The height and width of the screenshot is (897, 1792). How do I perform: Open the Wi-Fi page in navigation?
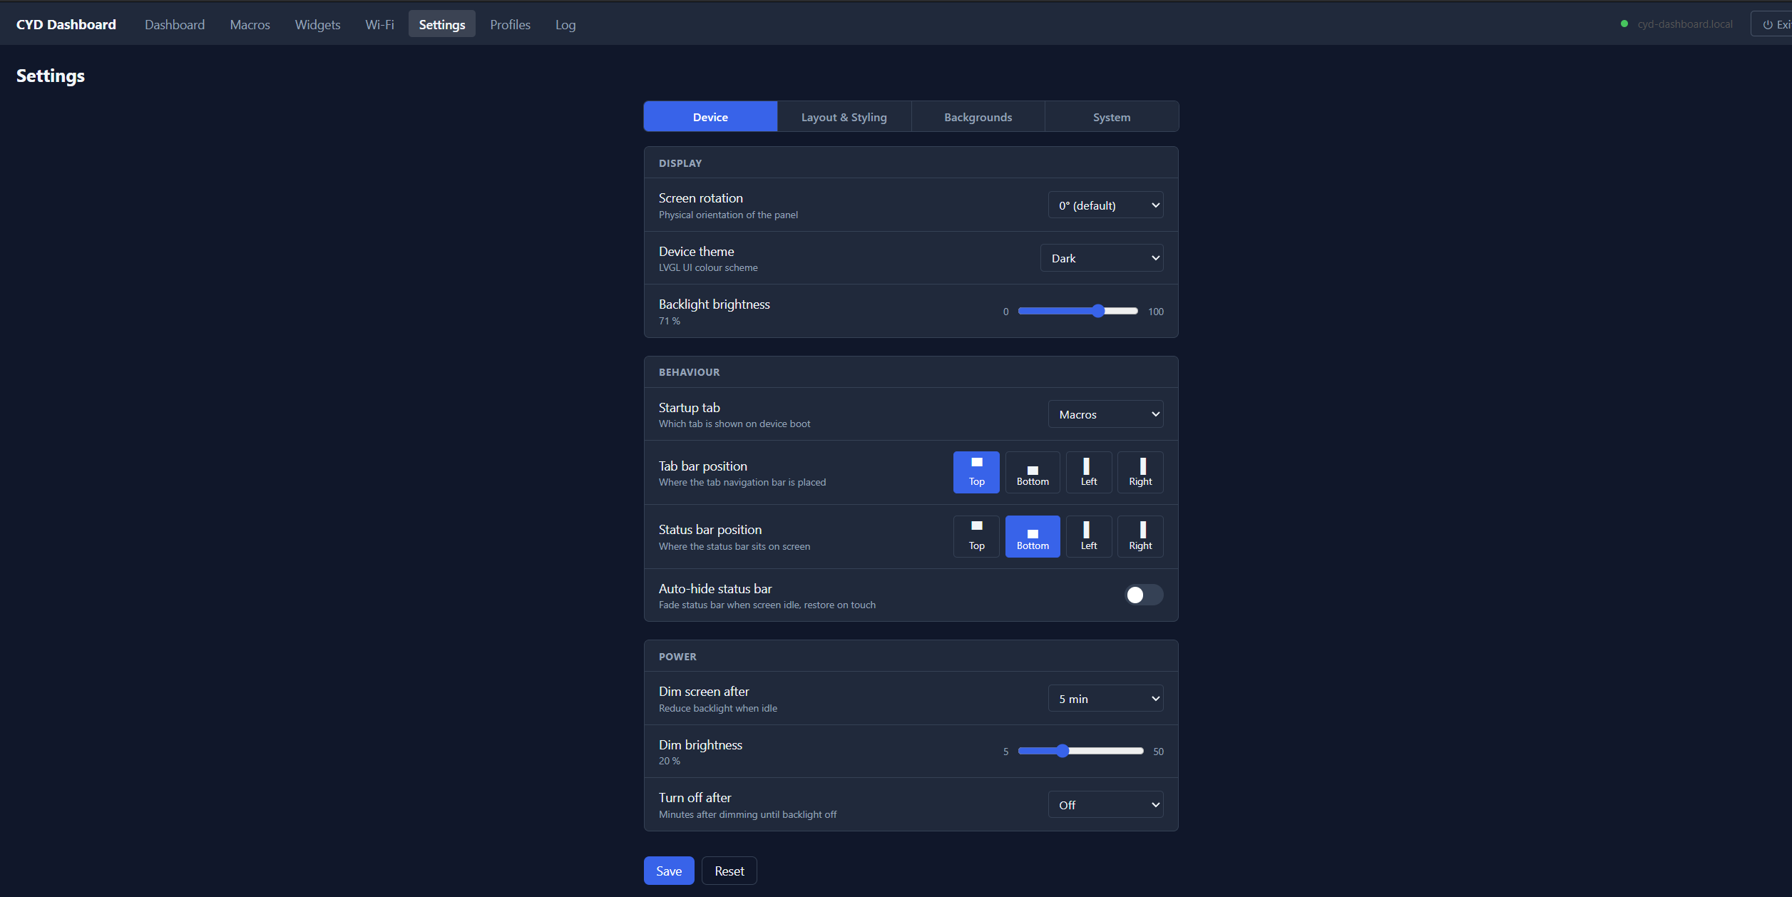pyautogui.click(x=379, y=24)
